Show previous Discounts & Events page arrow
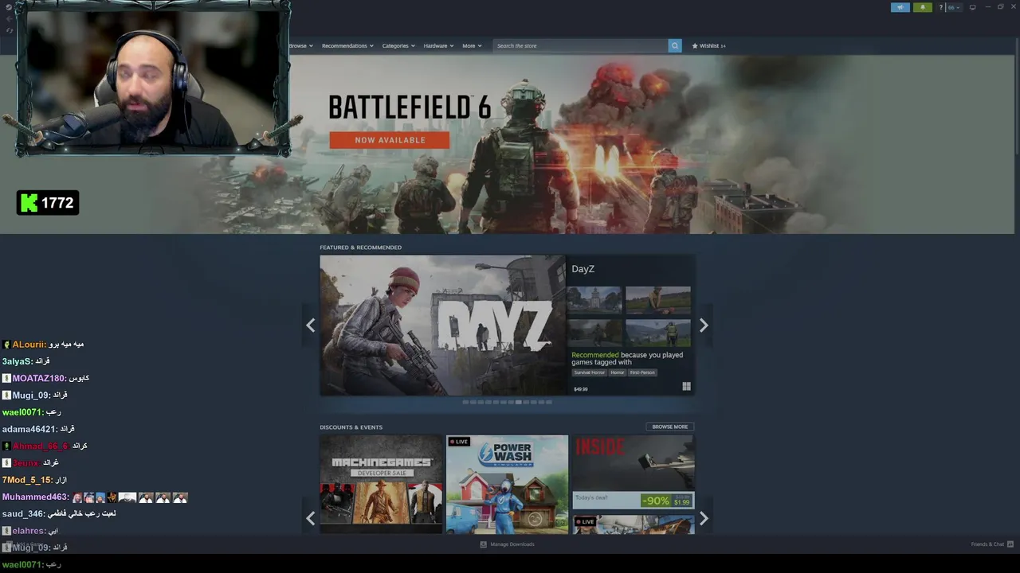1020x573 pixels. coord(311,519)
